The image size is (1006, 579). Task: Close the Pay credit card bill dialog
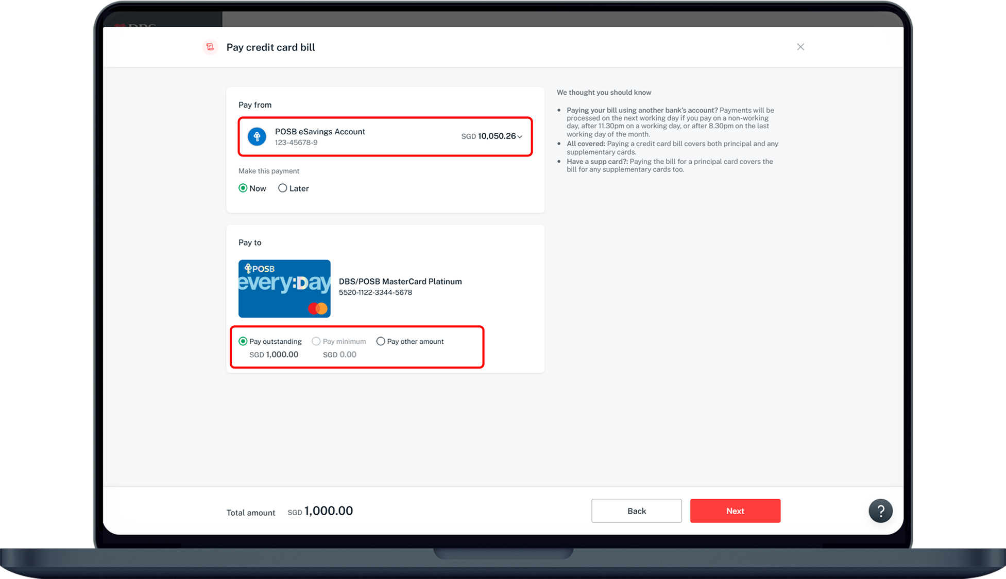coord(800,47)
